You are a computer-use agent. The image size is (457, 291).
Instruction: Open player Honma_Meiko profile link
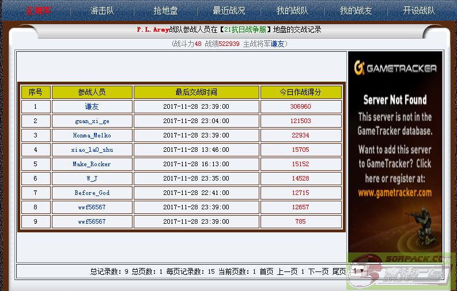click(92, 135)
